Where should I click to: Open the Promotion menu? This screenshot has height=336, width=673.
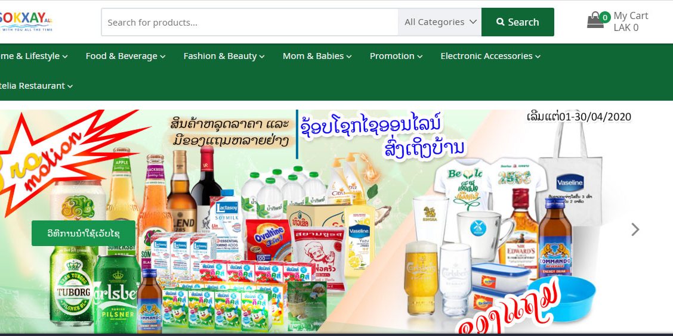396,56
